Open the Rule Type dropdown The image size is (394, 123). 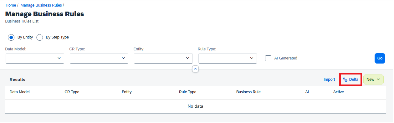pyautogui.click(x=228, y=58)
